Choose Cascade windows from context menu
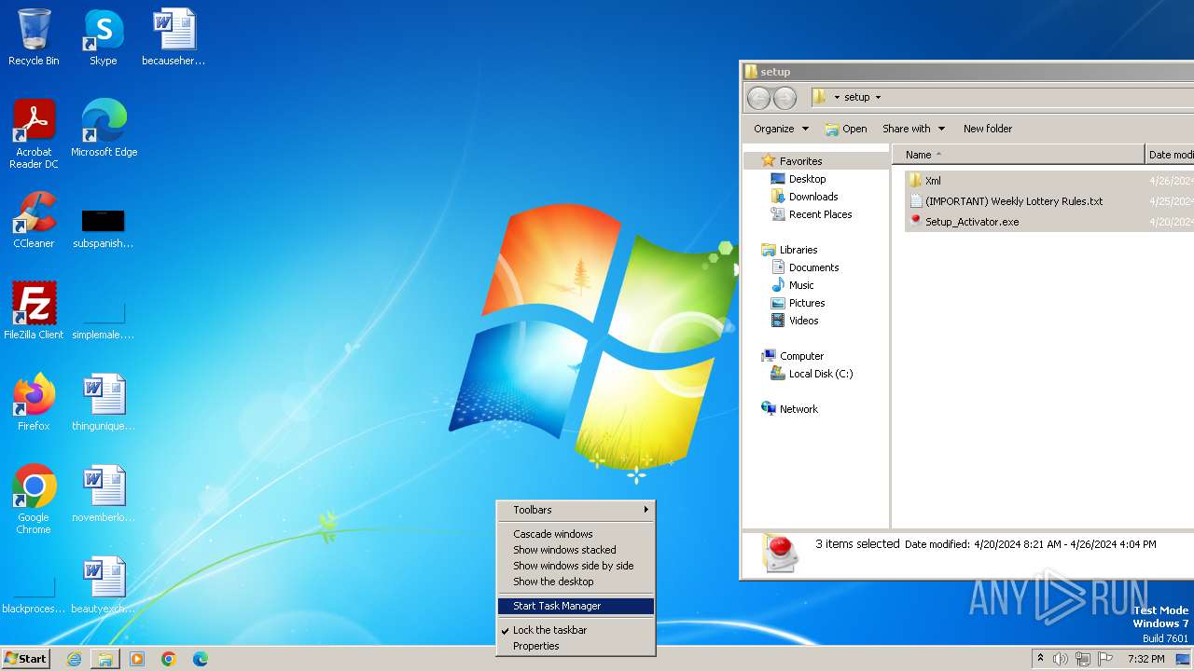1194x671 pixels. pos(575,534)
